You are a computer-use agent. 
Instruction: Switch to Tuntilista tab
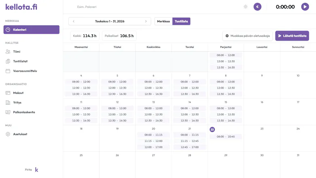tap(181, 21)
